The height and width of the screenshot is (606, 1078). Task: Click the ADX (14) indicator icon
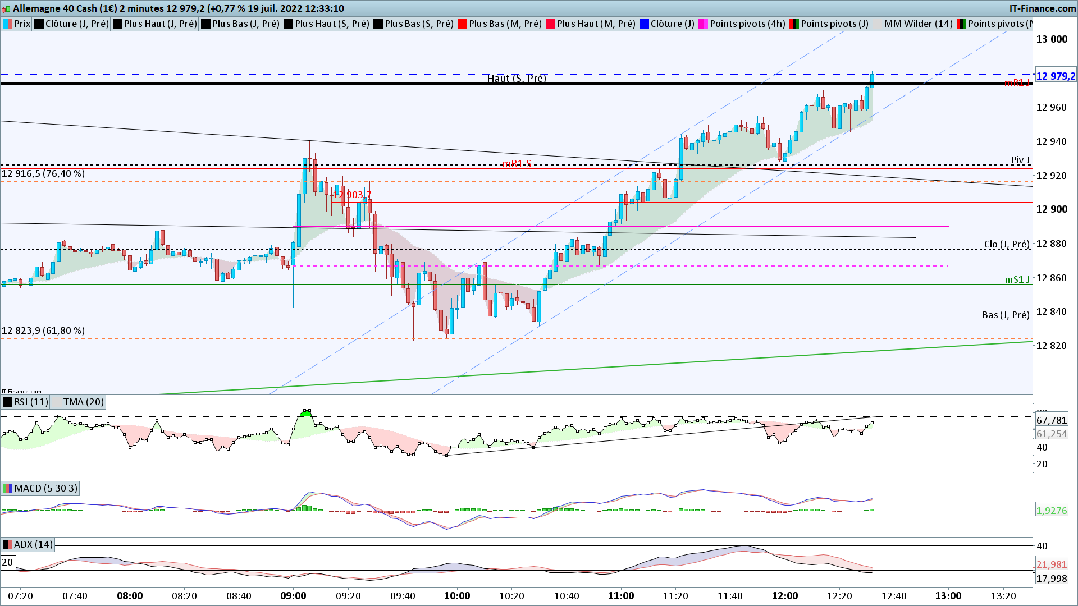pyautogui.click(x=8, y=544)
